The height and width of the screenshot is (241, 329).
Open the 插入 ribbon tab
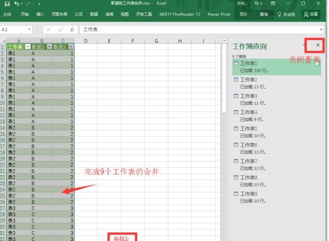(x=40, y=14)
